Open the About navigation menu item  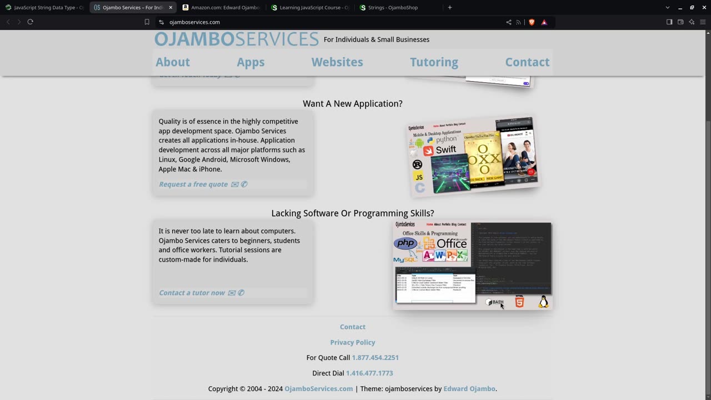point(173,62)
